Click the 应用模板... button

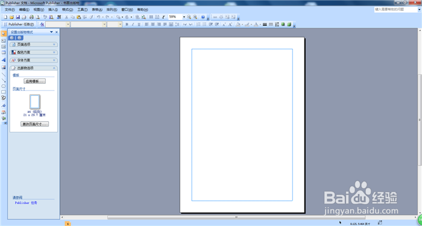tap(35, 81)
